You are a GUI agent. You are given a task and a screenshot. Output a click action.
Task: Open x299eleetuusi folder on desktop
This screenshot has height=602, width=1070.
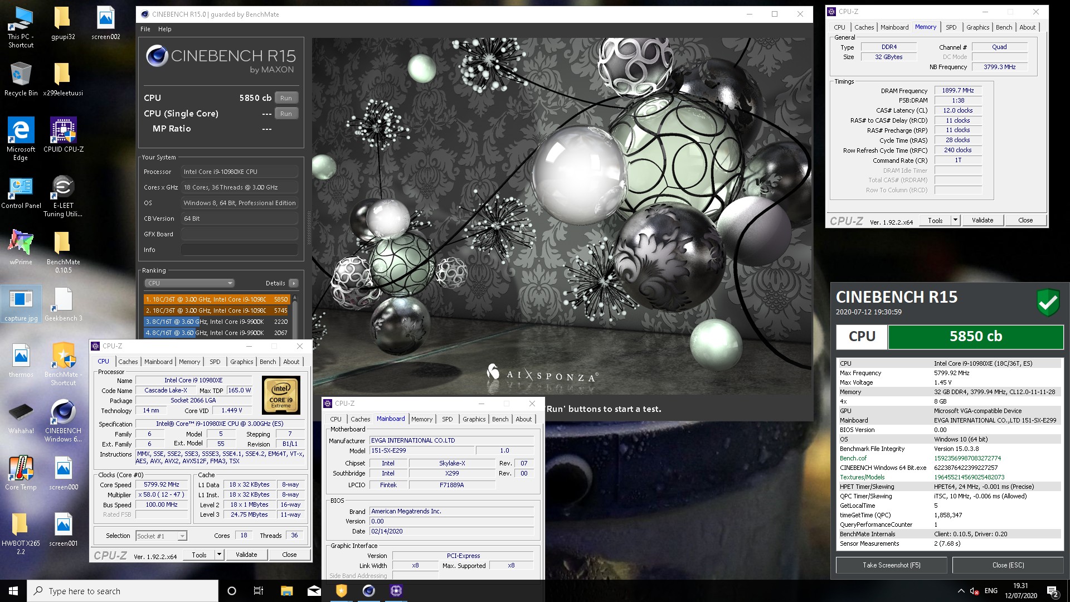(x=63, y=79)
